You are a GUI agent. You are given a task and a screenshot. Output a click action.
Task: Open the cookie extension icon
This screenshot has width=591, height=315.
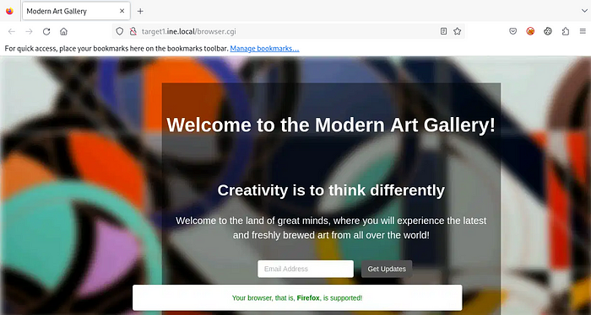(x=548, y=31)
